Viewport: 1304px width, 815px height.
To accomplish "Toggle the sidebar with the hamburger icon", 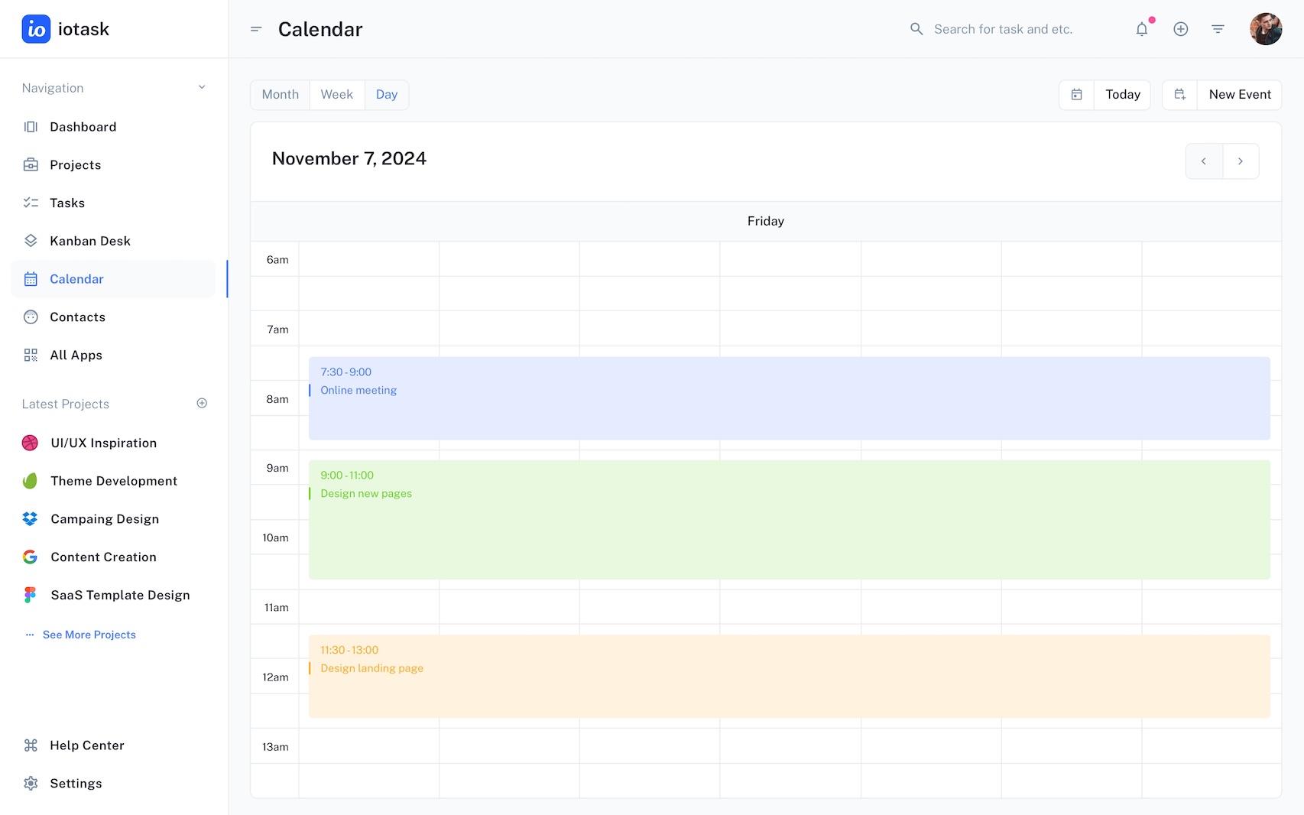I will [256, 29].
